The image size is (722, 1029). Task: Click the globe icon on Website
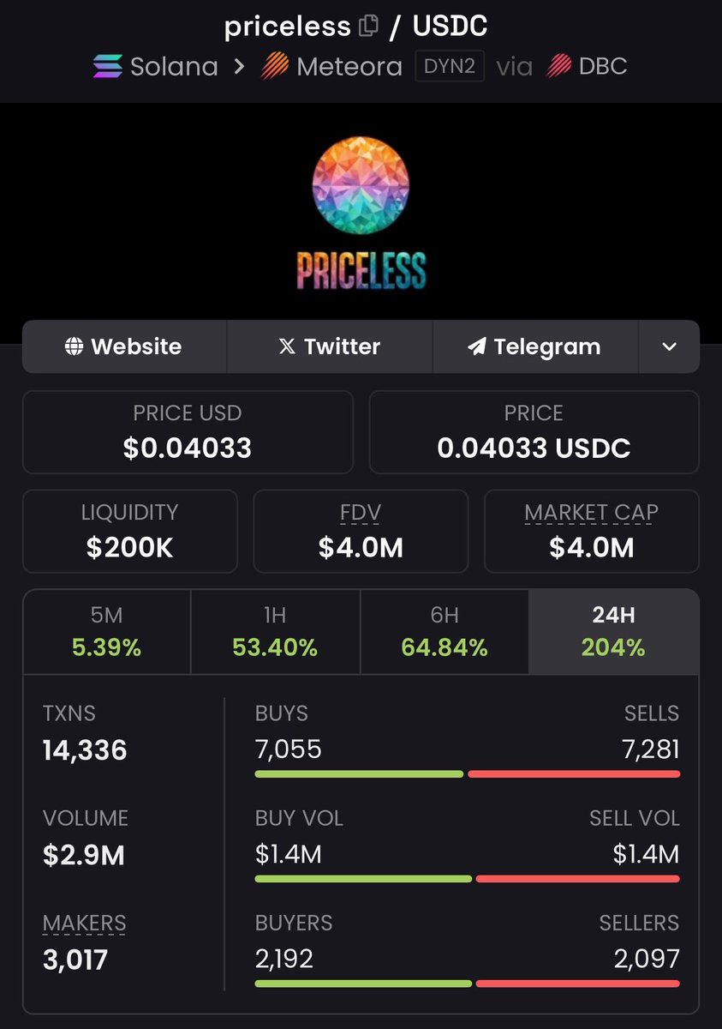[75, 346]
